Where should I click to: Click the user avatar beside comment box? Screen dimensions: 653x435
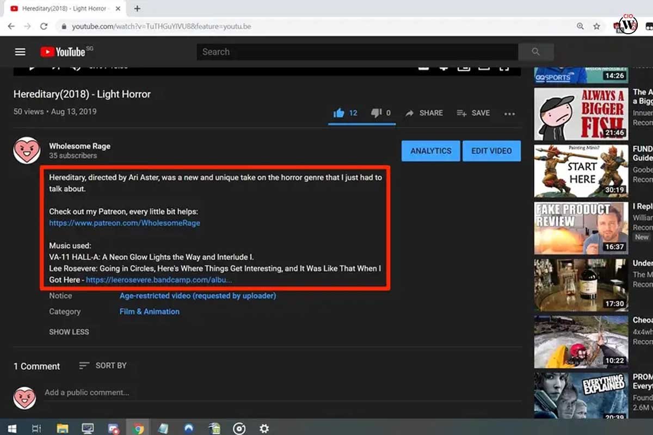point(24,397)
